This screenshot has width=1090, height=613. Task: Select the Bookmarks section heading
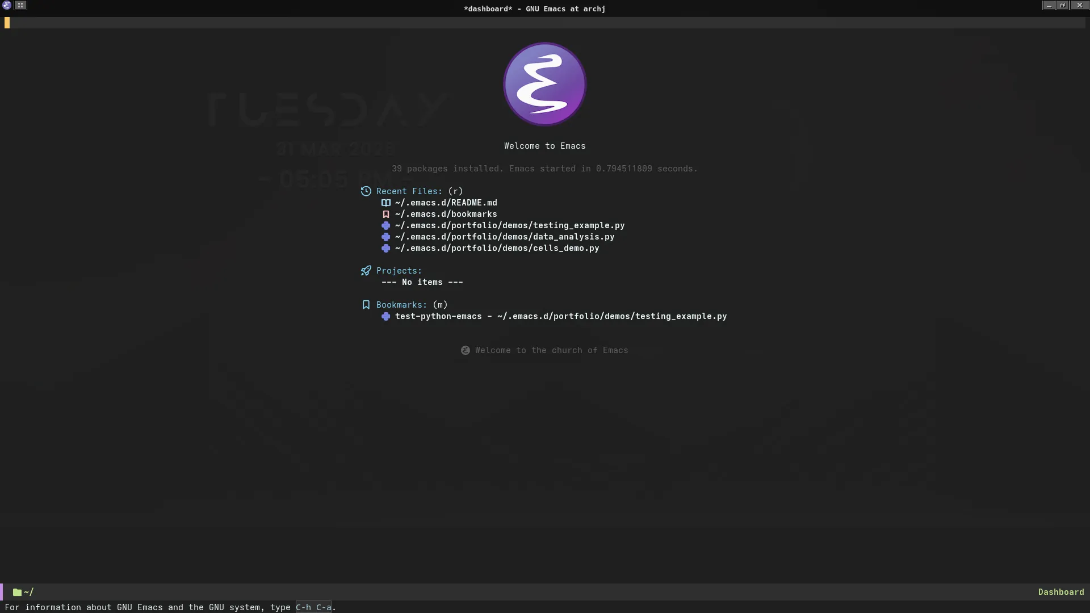click(x=401, y=305)
